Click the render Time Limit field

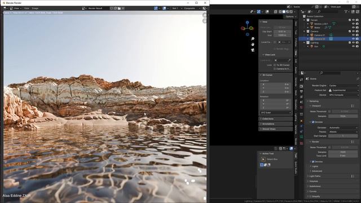pos(343,156)
